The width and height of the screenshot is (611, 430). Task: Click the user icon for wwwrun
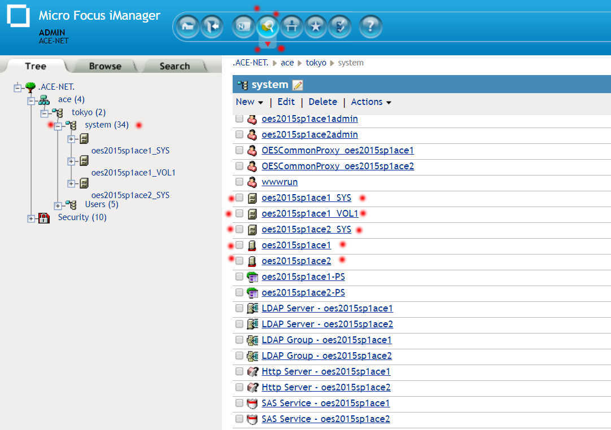[x=252, y=182]
